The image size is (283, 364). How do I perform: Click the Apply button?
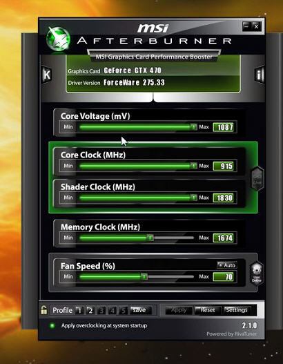coord(179,310)
